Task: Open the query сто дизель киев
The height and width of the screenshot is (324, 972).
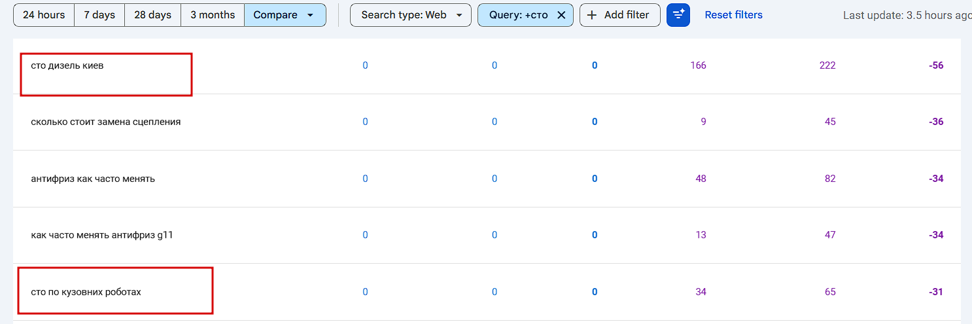Action: pos(67,65)
